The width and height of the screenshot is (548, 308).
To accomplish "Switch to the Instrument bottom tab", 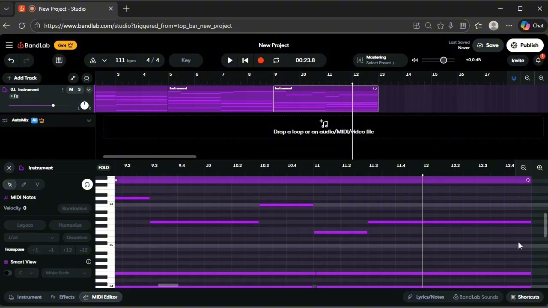I will click(25, 297).
